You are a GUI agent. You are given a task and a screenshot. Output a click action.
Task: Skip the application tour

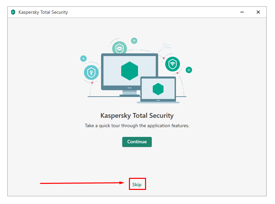[x=137, y=185]
